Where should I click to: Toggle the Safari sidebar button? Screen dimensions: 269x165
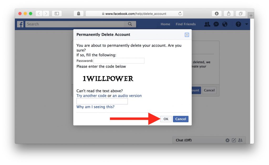[57, 14]
